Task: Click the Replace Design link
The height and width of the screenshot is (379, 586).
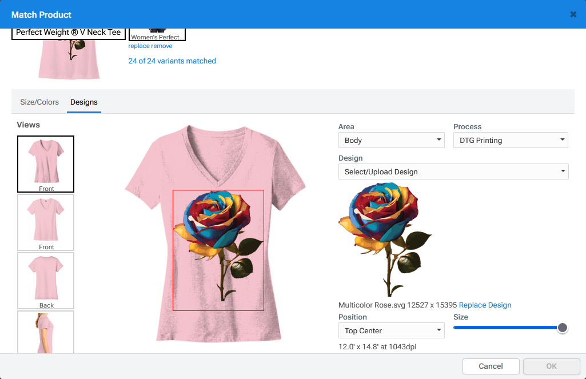Action: (x=485, y=305)
